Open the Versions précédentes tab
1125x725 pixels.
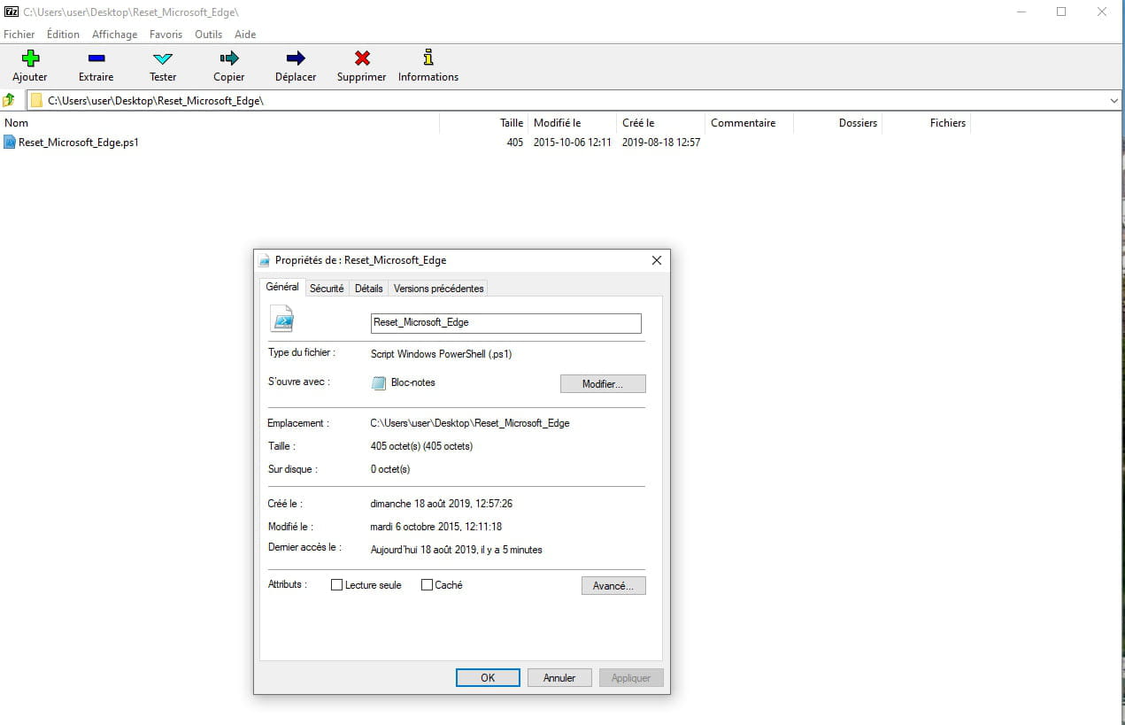click(439, 289)
